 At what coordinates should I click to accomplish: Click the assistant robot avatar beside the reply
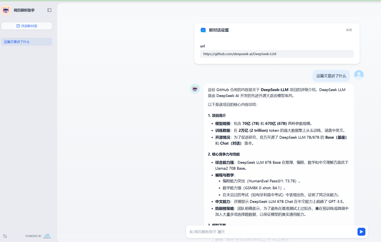pyautogui.click(x=195, y=89)
